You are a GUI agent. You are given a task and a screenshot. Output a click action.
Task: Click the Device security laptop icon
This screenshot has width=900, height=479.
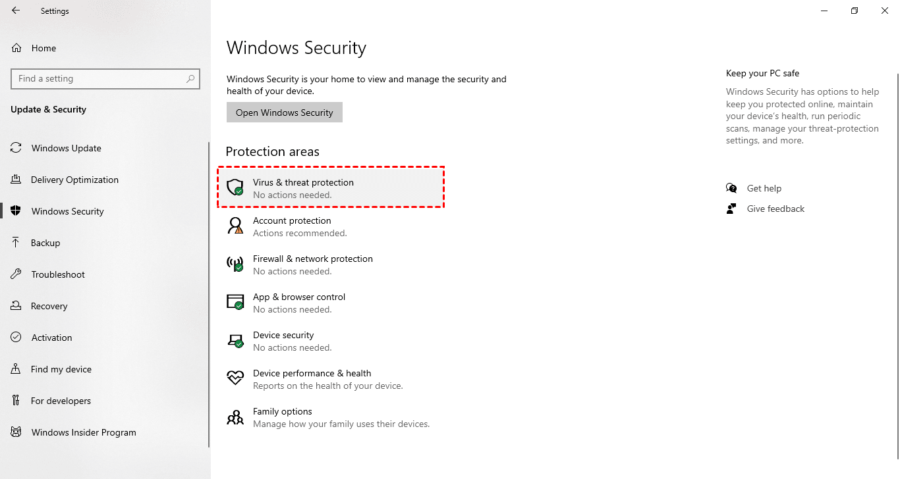click(x=235, y=340)
